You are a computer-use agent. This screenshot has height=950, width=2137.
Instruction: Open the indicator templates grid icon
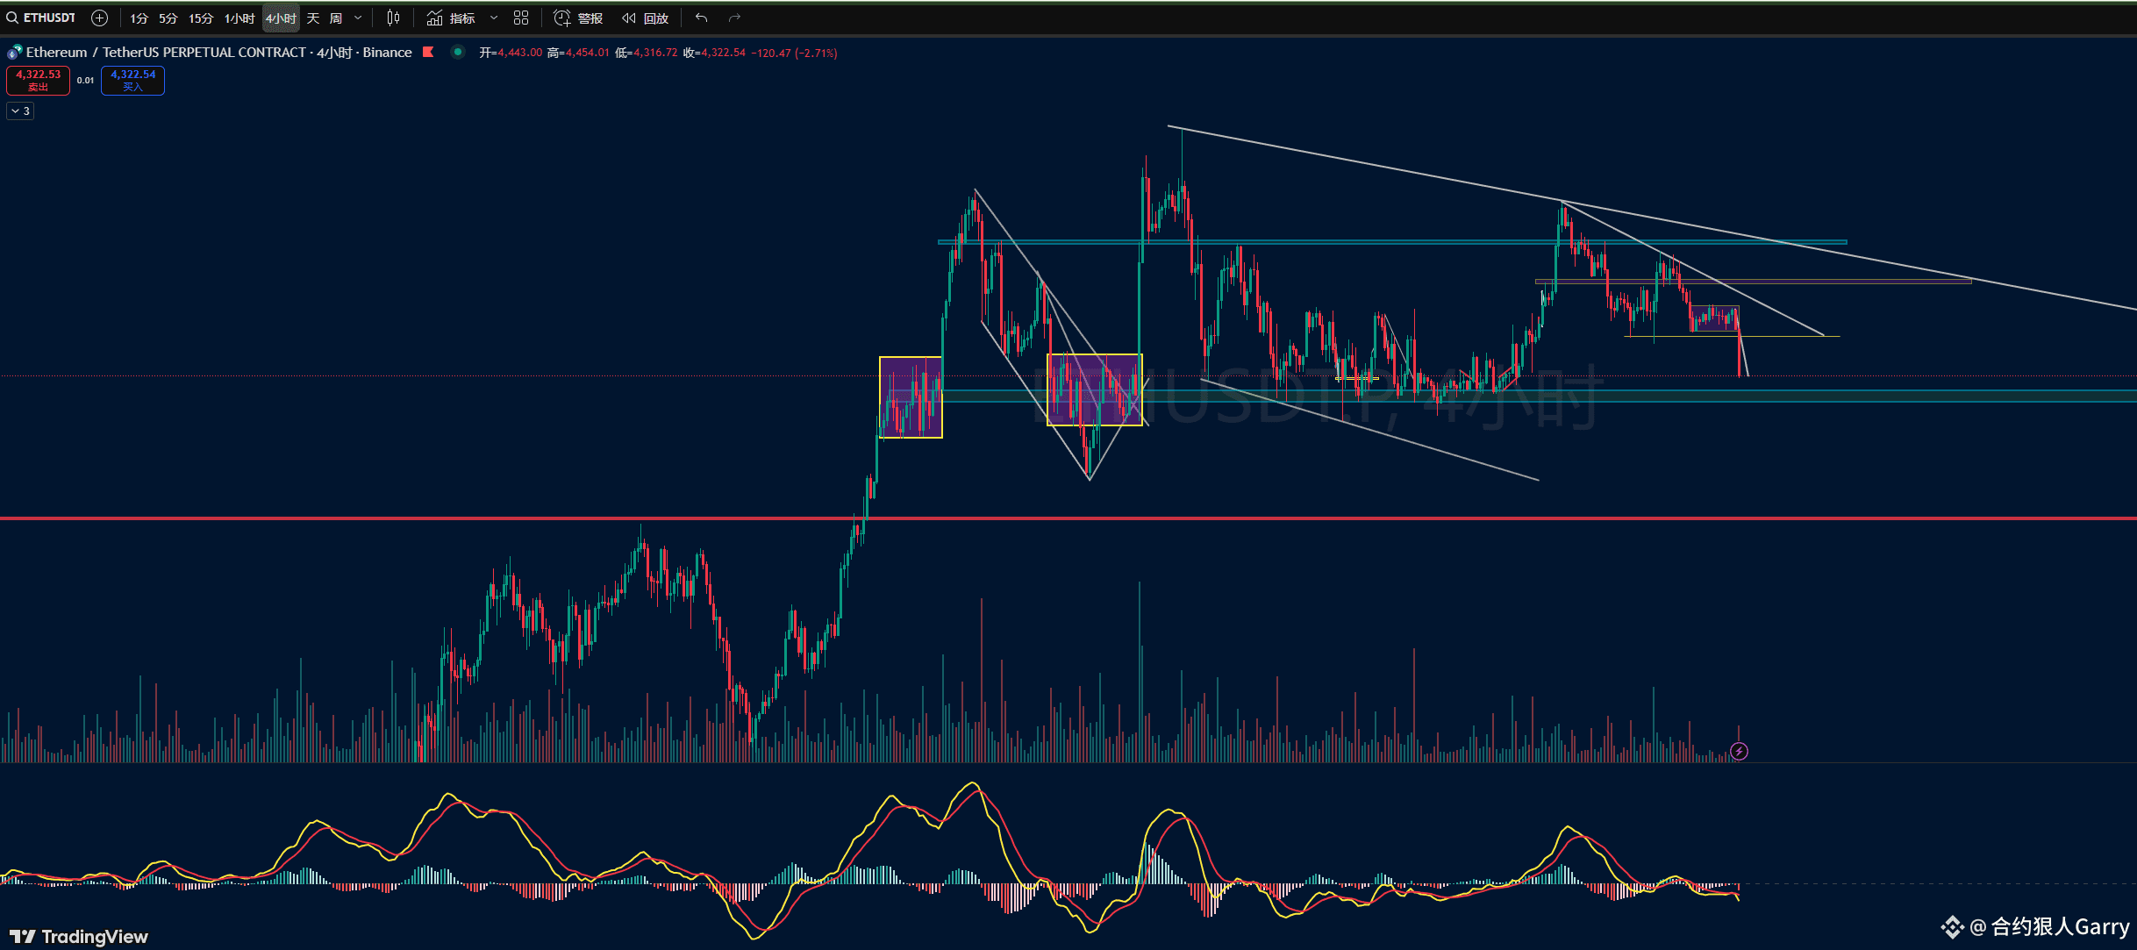521,18
